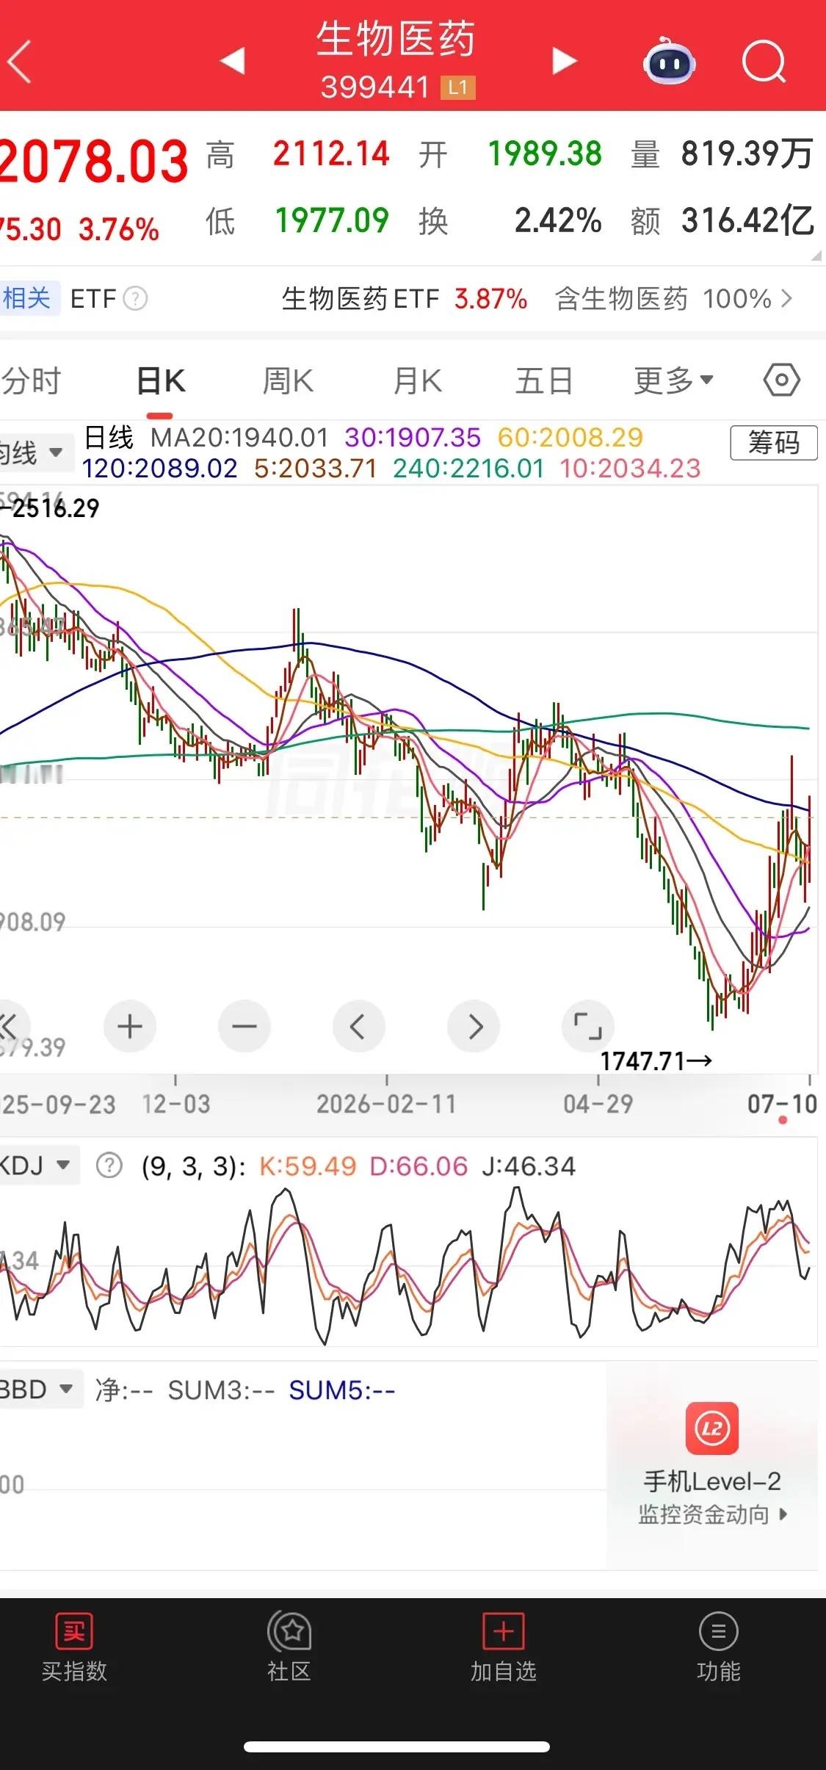The image size is (826, 1770).
Task: Go to next index with right triangle
Action: (564, 61)
